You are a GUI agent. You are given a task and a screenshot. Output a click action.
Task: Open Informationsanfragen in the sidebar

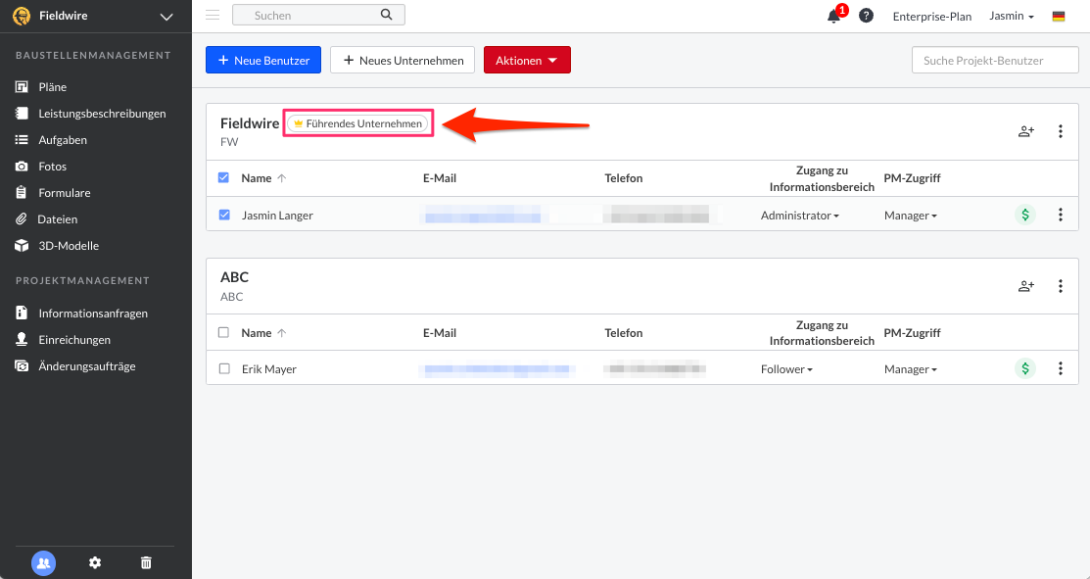pos(93,313)
